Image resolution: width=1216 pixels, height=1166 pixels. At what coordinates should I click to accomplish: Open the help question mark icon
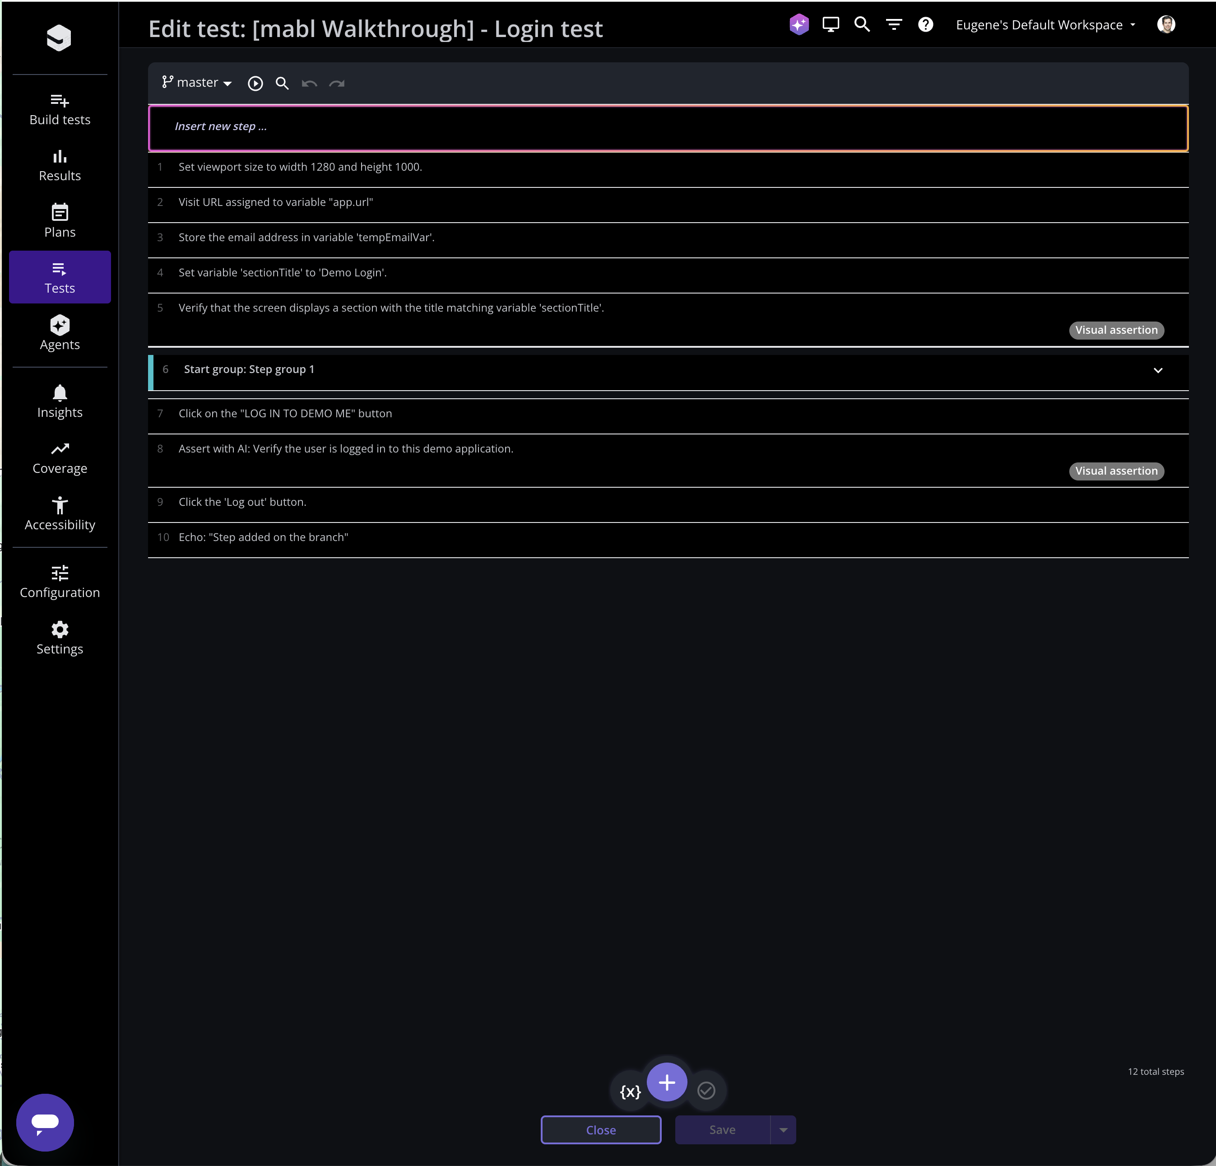[925, 25]
